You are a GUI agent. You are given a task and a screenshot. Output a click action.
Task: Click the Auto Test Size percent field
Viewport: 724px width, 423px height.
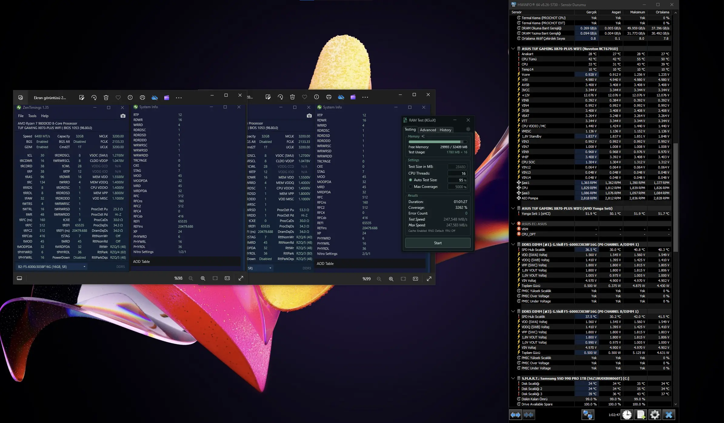(x=457, y=180)
